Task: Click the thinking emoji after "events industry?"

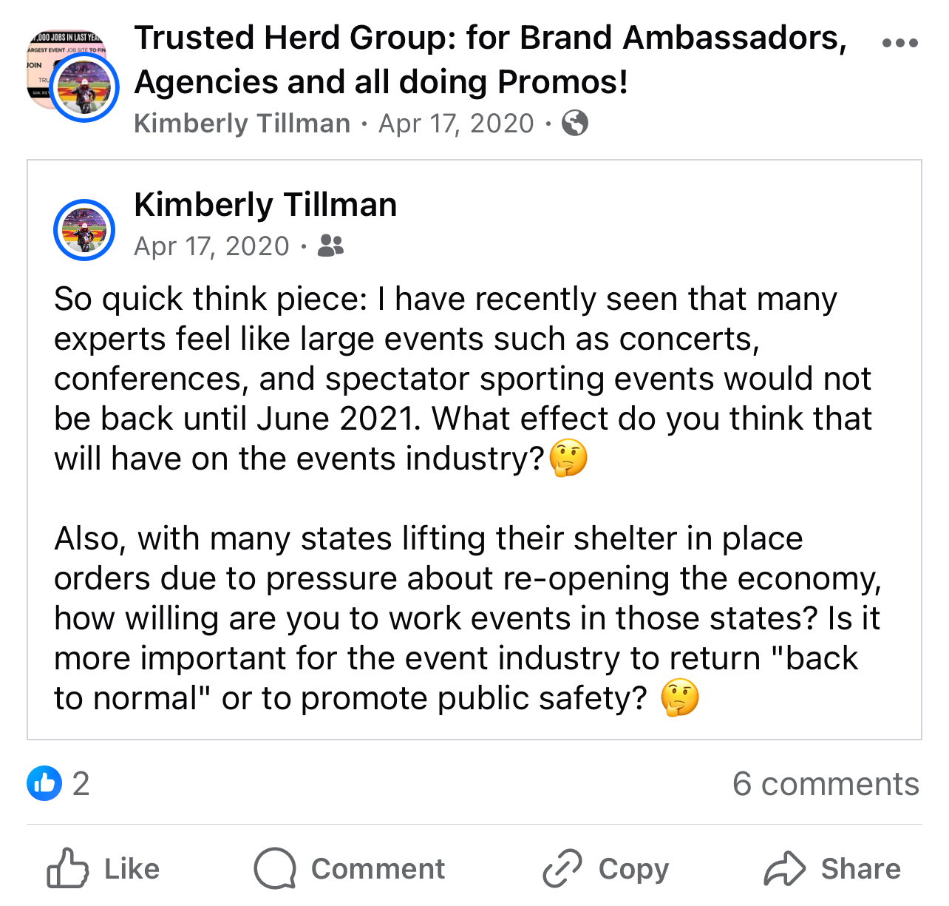Action: pyautogui.click(x=568, y=459)
